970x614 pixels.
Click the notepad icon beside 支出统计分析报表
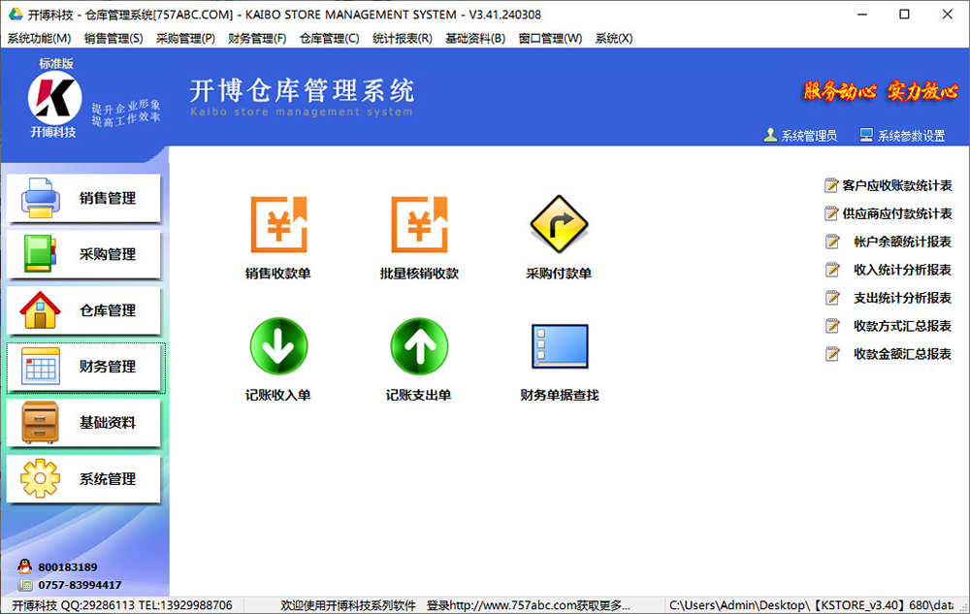pyautogui.click(x=832, y=298)
